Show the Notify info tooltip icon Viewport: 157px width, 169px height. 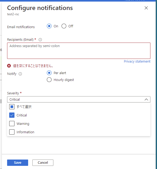[x=20, y=74]
